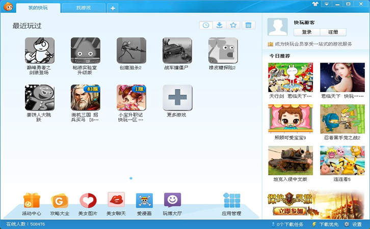
Task: Launch 战车撞僵尸 game thumbnail
Action: click(x=177, y=50)
